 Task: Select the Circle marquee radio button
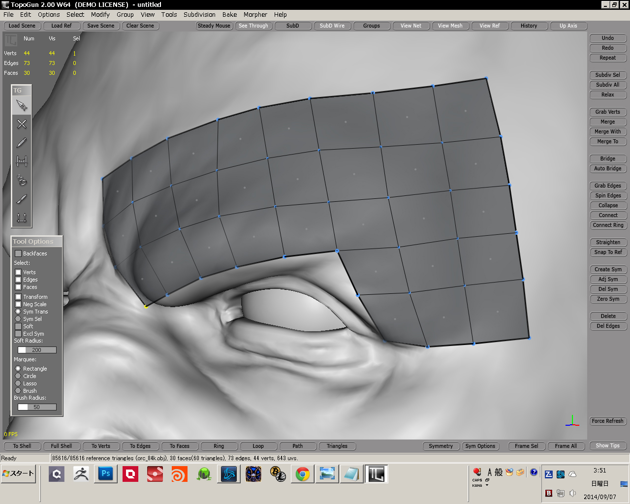click(x=18, y=376)
